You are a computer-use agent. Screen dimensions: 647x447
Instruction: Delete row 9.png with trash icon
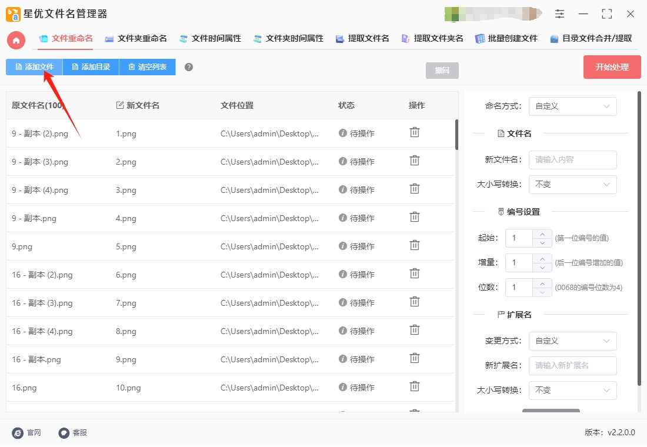[414, 246]
